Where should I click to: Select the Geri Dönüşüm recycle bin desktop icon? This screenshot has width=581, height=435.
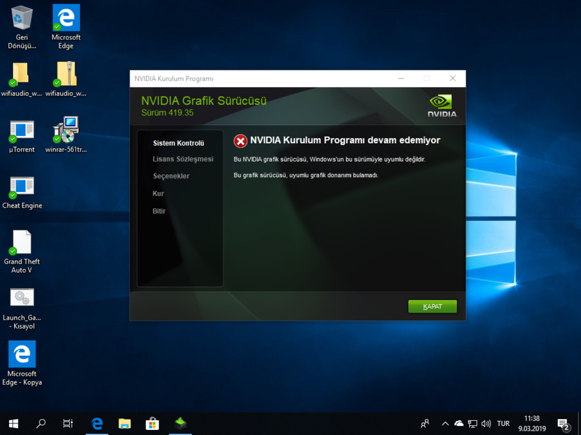[x=22, y=27]
